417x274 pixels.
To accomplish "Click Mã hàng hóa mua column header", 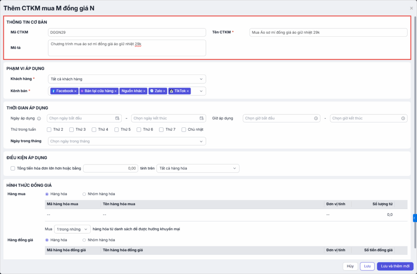I will pos(62,204).
